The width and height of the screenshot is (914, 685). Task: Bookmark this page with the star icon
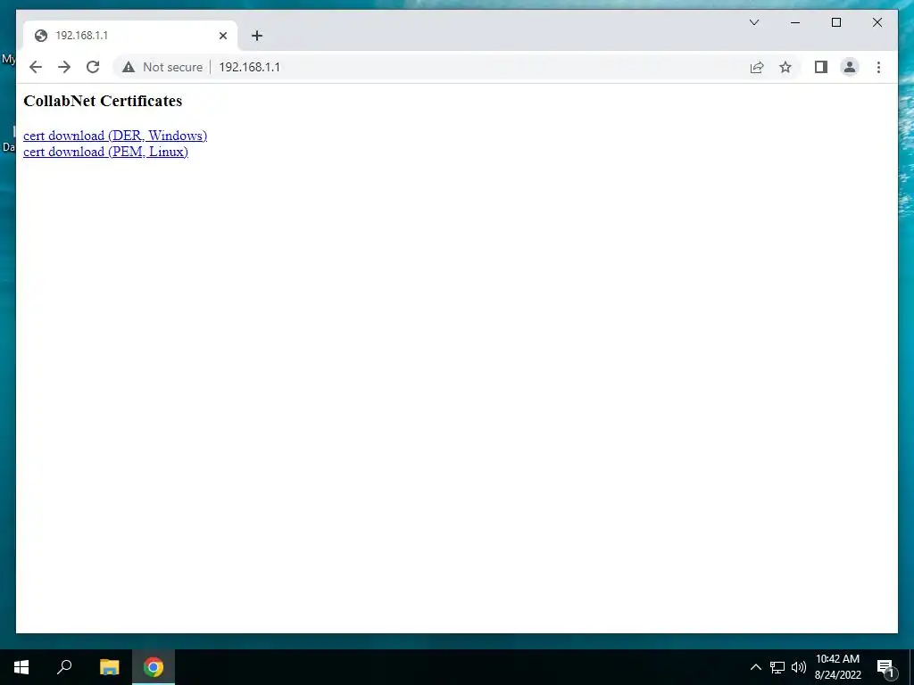coord(785,67)
